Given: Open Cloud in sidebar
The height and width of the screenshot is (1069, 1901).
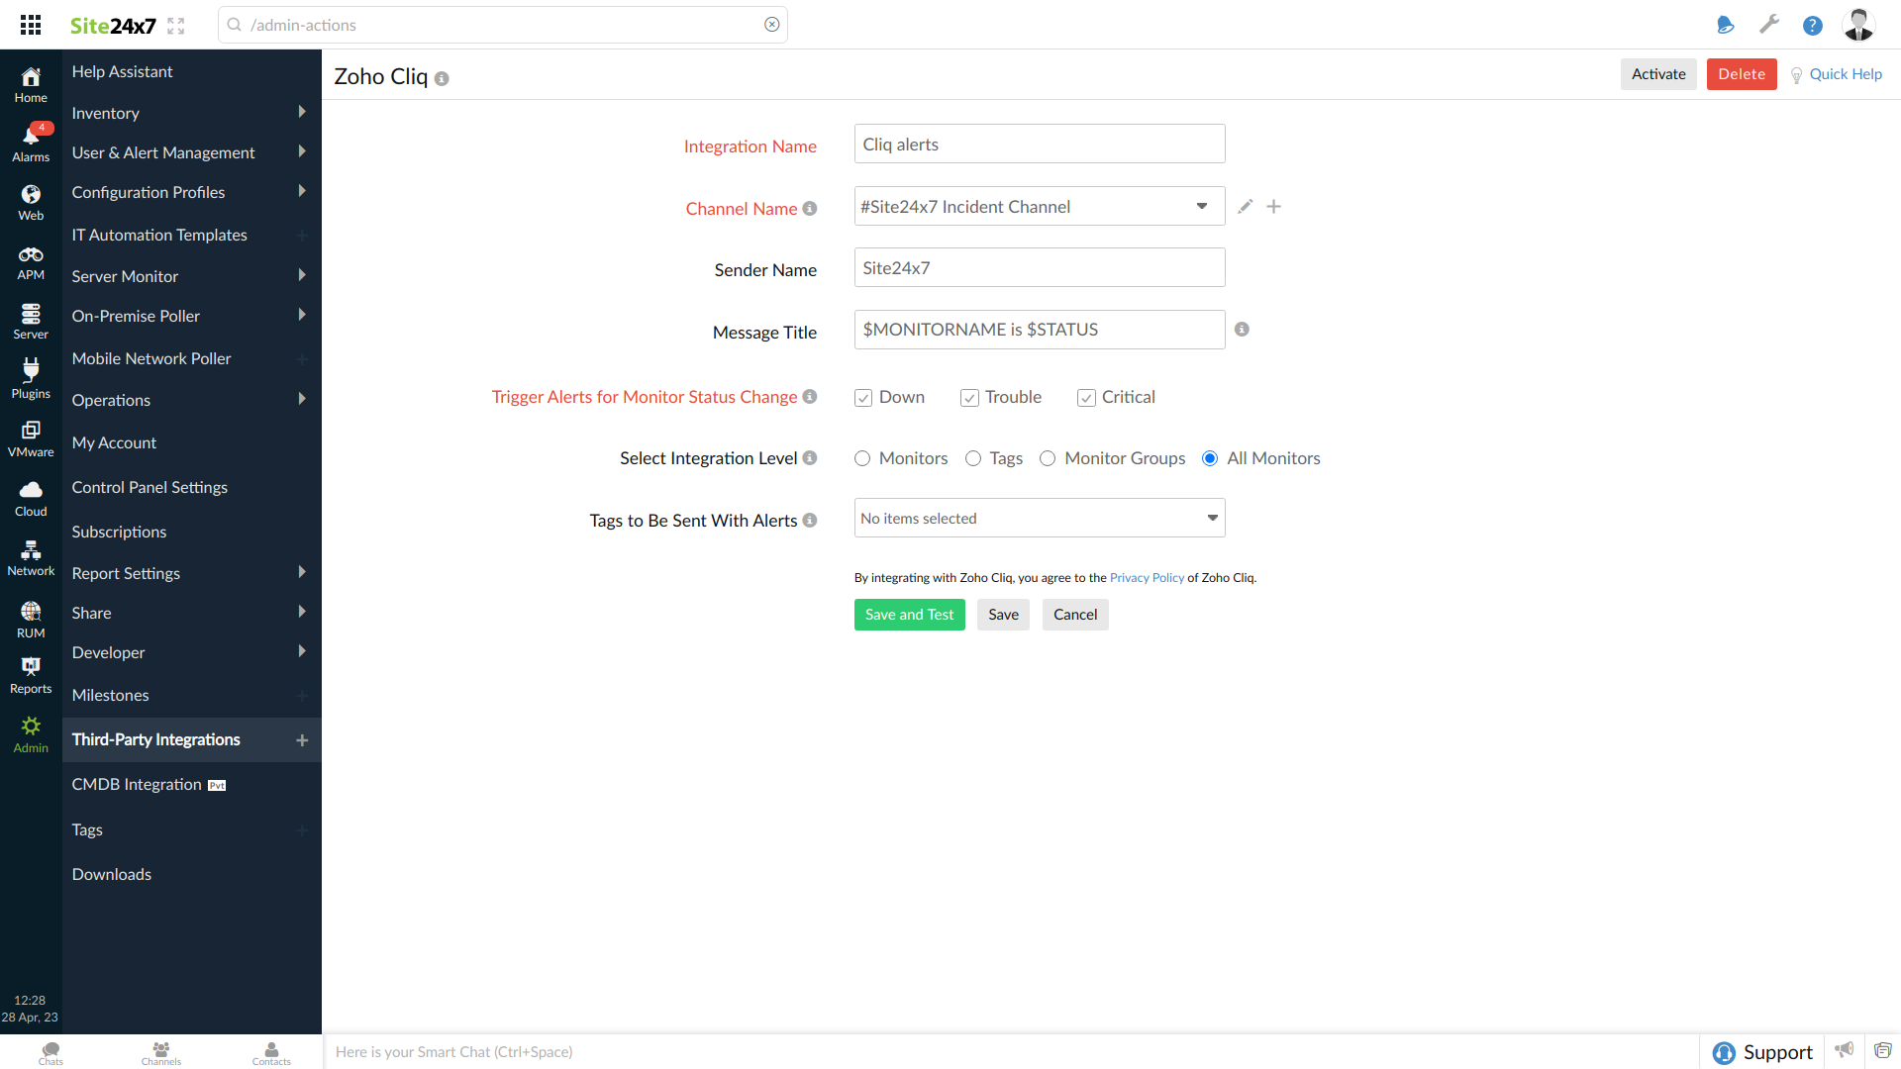Looking at the screenshot, I should [x=31, y=499].
